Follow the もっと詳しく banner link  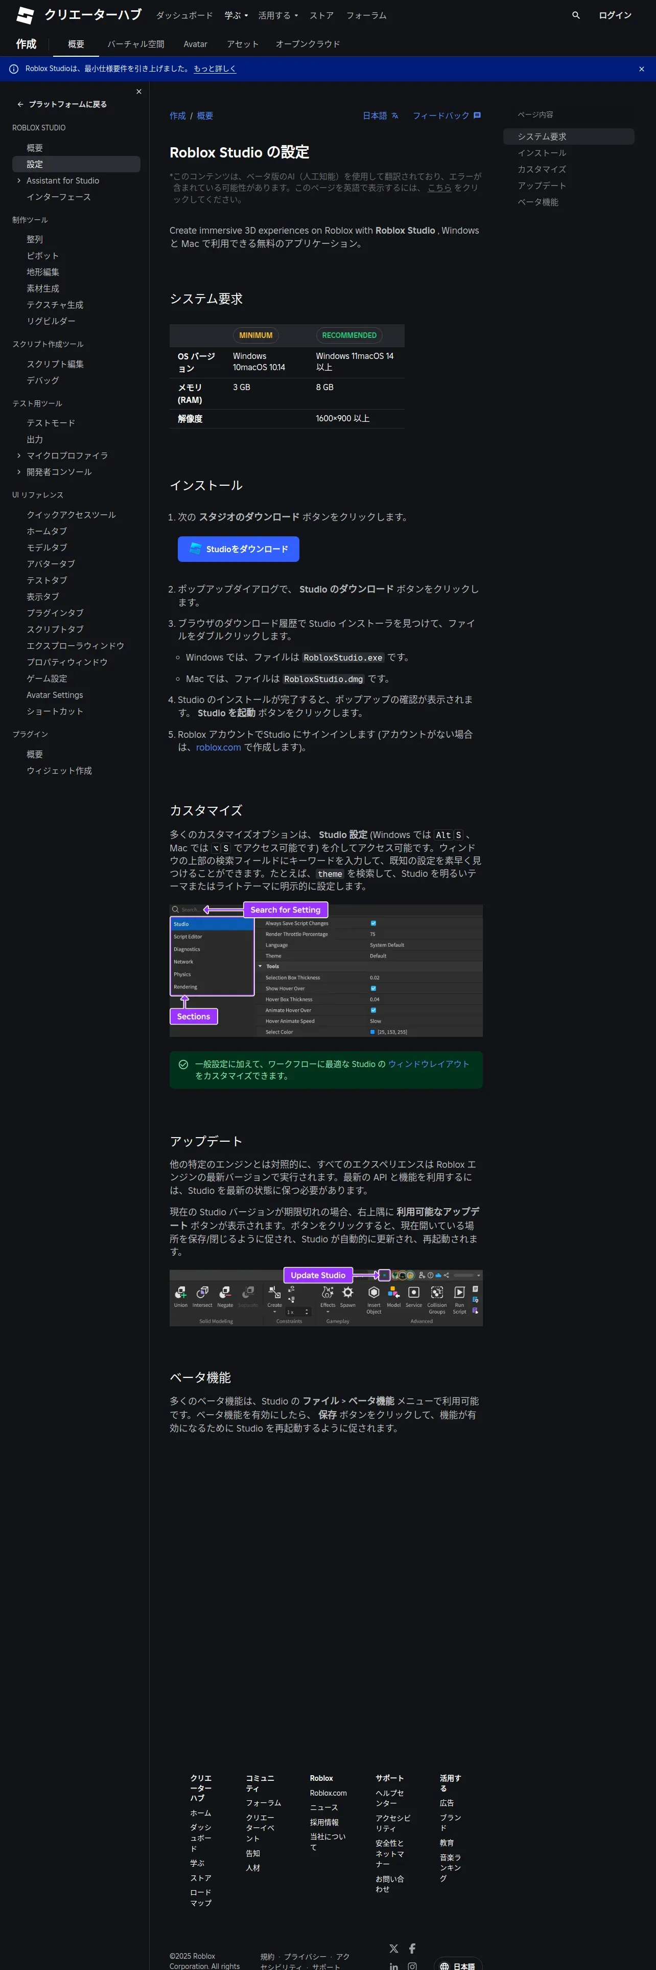point(215,69)
